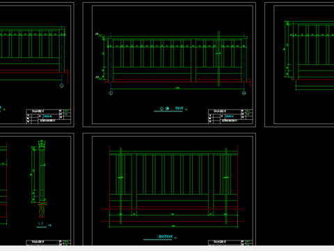
Task: Click the gray status bar at bottom
Action: tap(167, 248)
